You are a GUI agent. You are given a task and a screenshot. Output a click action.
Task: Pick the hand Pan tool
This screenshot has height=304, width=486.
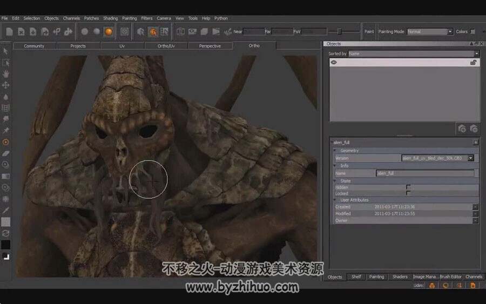5,74
